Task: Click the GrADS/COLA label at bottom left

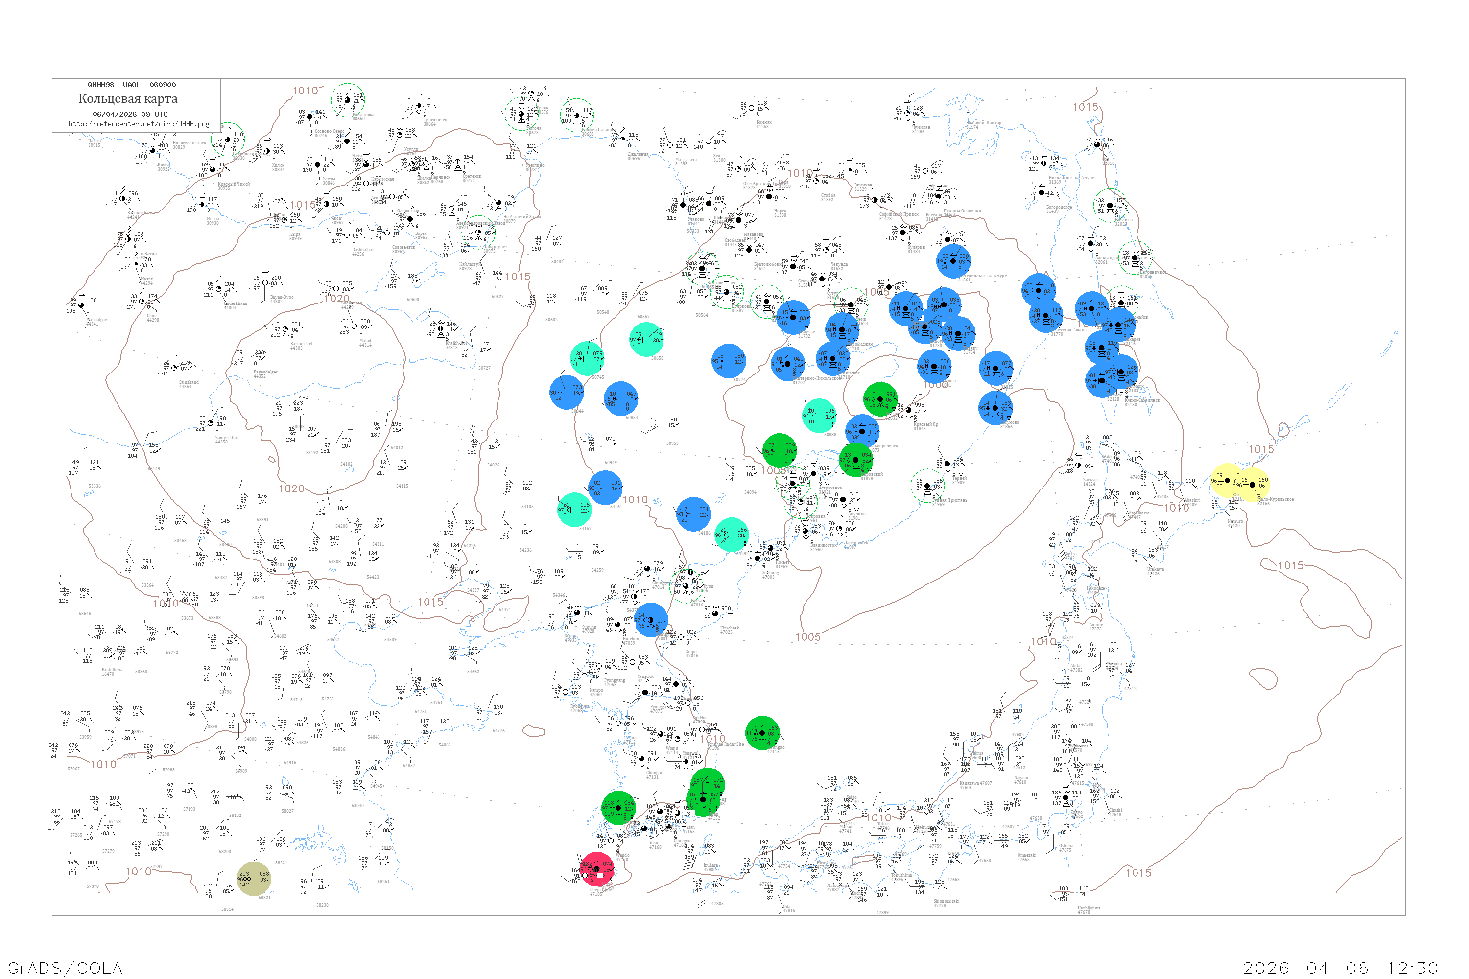Action: [65, 968]
